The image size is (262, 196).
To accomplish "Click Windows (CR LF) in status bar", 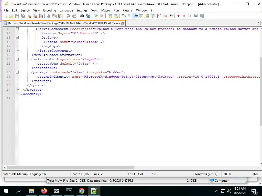I will (206, 174).
